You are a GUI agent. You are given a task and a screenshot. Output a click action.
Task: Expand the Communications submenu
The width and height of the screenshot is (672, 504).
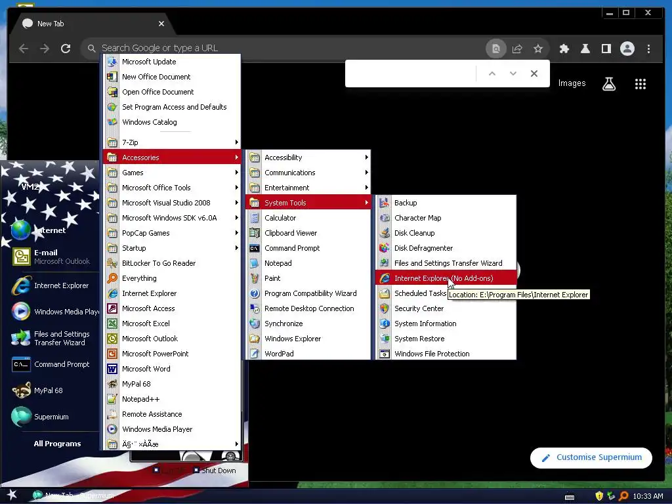[x=308, y=173]
